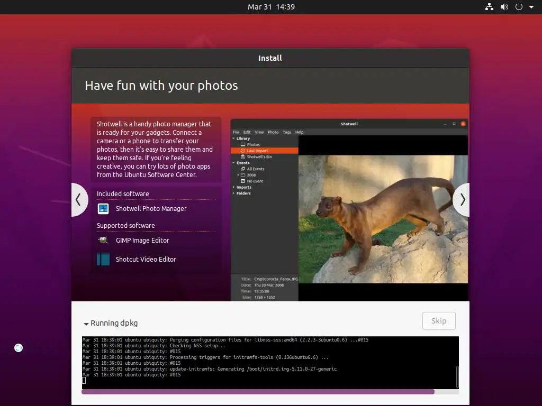Click the Shotcut Video Editor icon

(103, 259)
